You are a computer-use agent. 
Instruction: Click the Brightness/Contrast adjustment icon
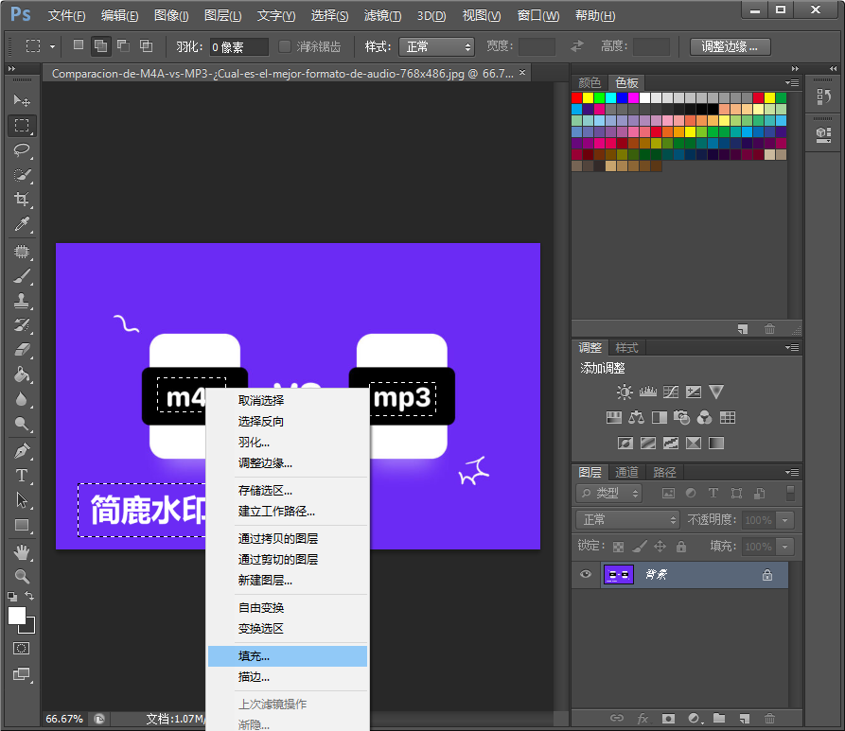click(x=625, y=392)
